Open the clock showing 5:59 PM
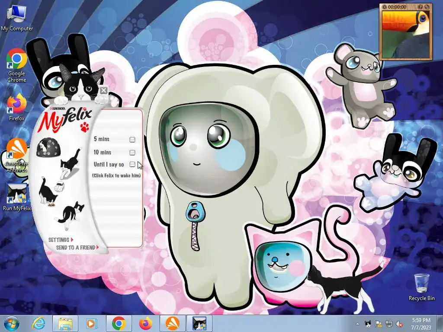This screenshot has height=332, width=443. coord(421,323)
